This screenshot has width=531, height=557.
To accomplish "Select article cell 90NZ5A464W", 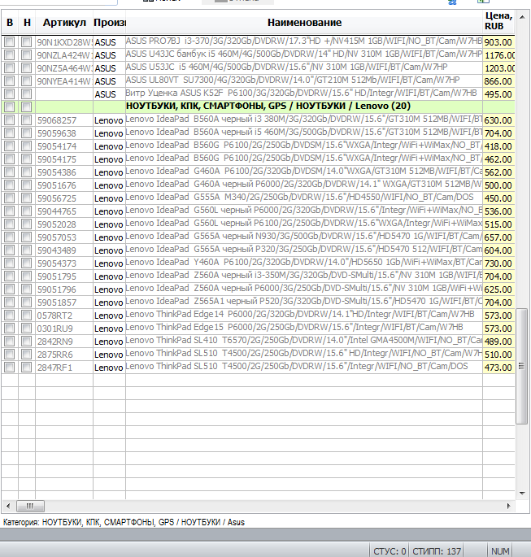I will coord(64,68).
